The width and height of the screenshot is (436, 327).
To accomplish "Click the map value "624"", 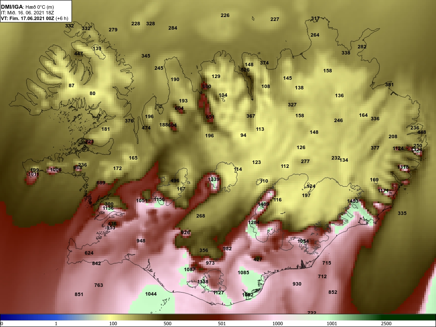I will (89, 253).
